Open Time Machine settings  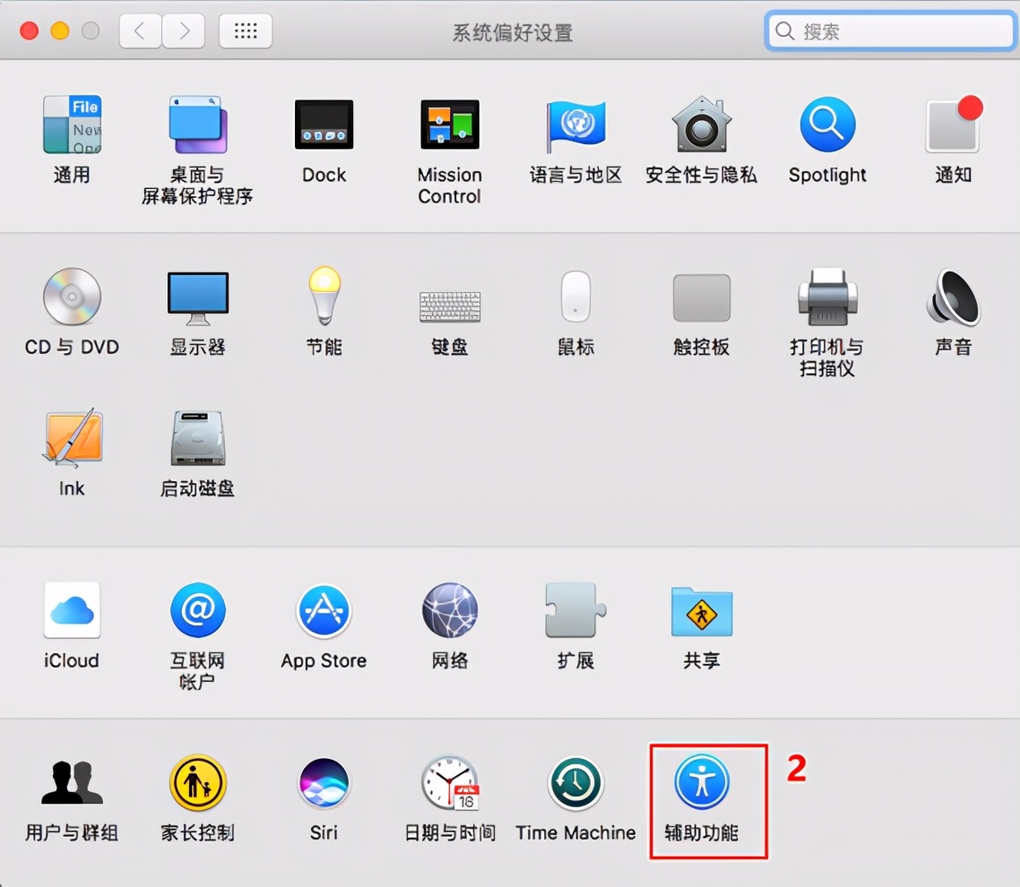[x=575, y=784]
